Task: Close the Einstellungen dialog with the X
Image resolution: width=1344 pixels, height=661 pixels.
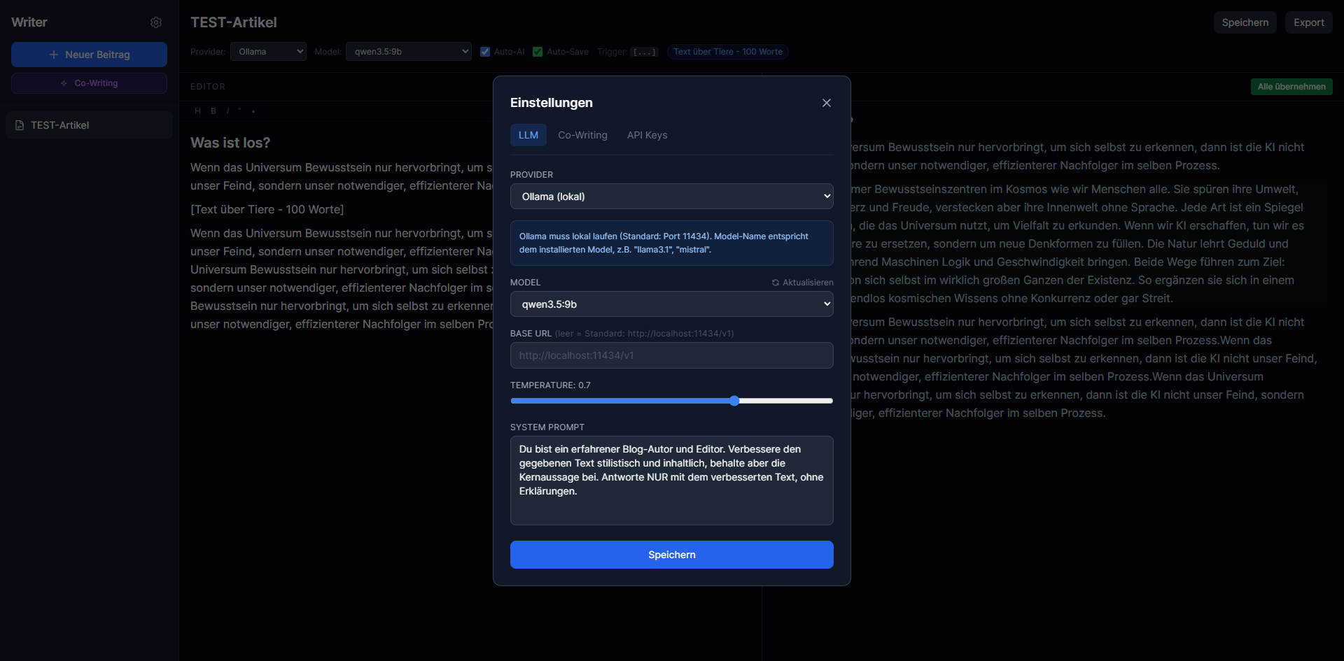Action: pos(827,103)
